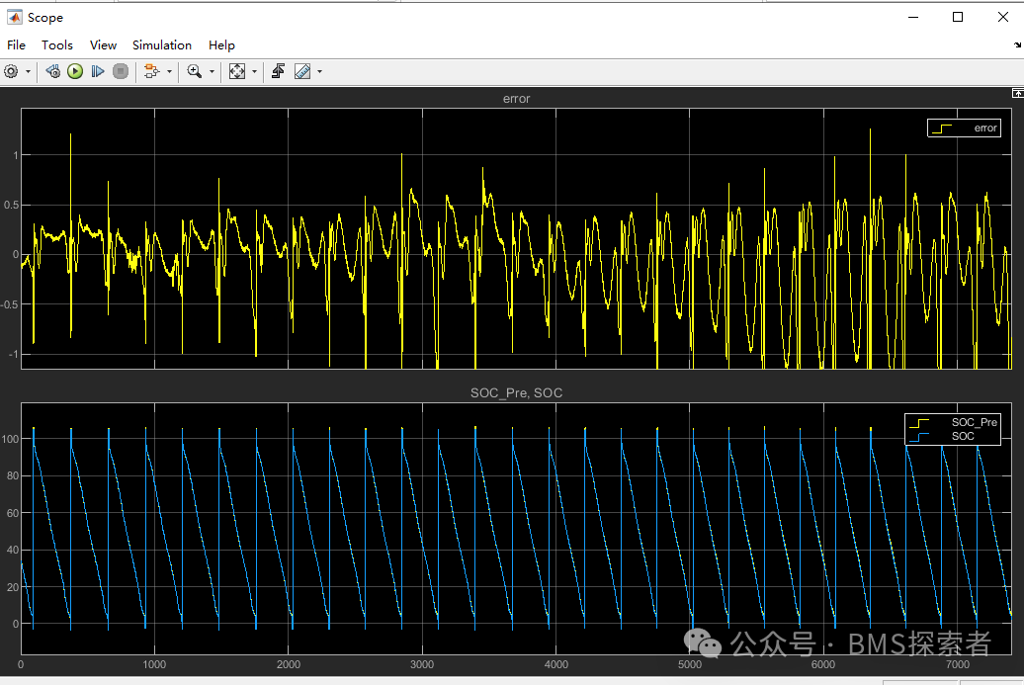
Task: Expand the configuration properties dropdown arrow
Action: tap(28, 72)
